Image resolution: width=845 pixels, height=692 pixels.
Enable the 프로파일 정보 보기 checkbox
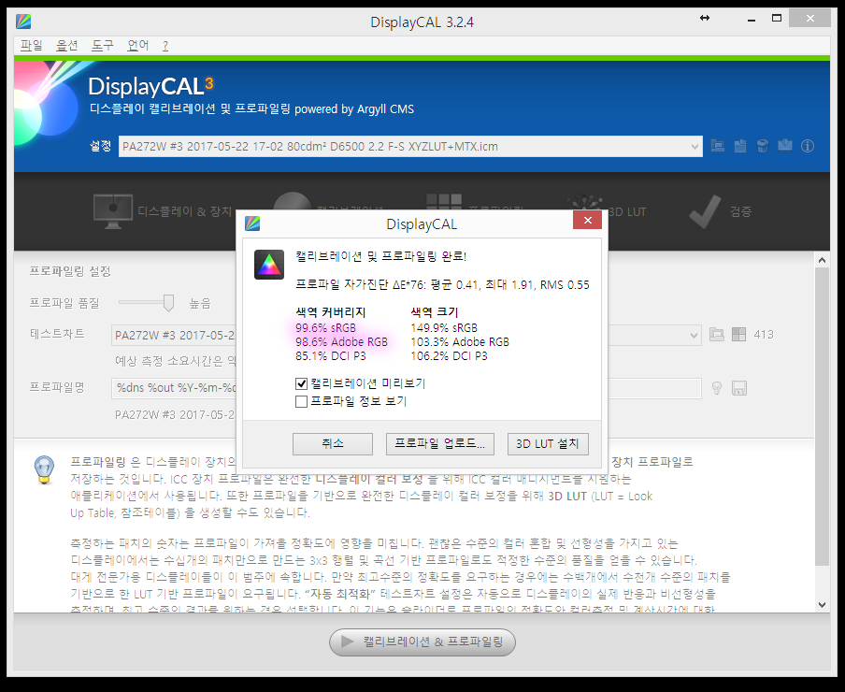(x=301, y=401)
